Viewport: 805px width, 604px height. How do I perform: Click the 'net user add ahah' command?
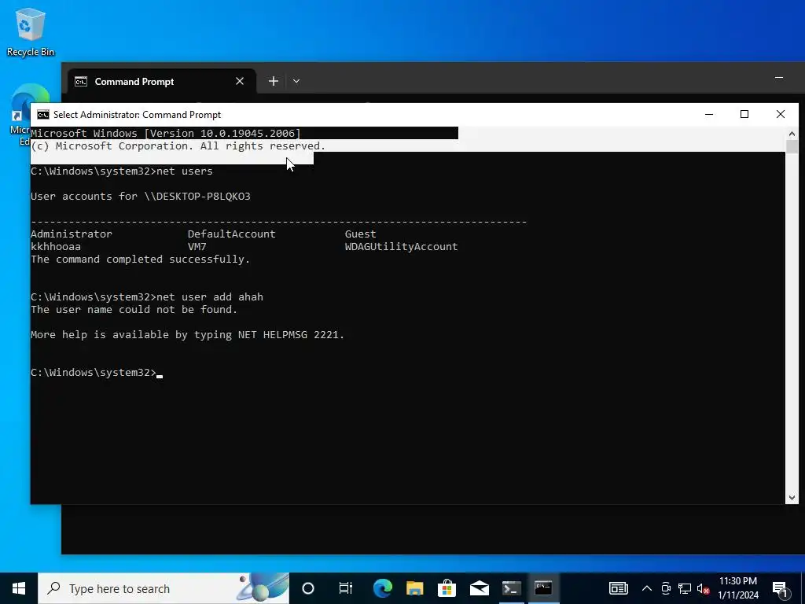point(209,296)
